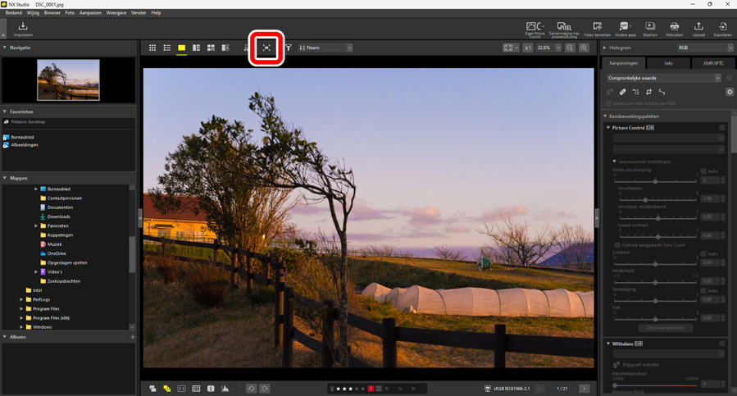
Task: Click the Afdrukken printer icon
Action: 674,30
